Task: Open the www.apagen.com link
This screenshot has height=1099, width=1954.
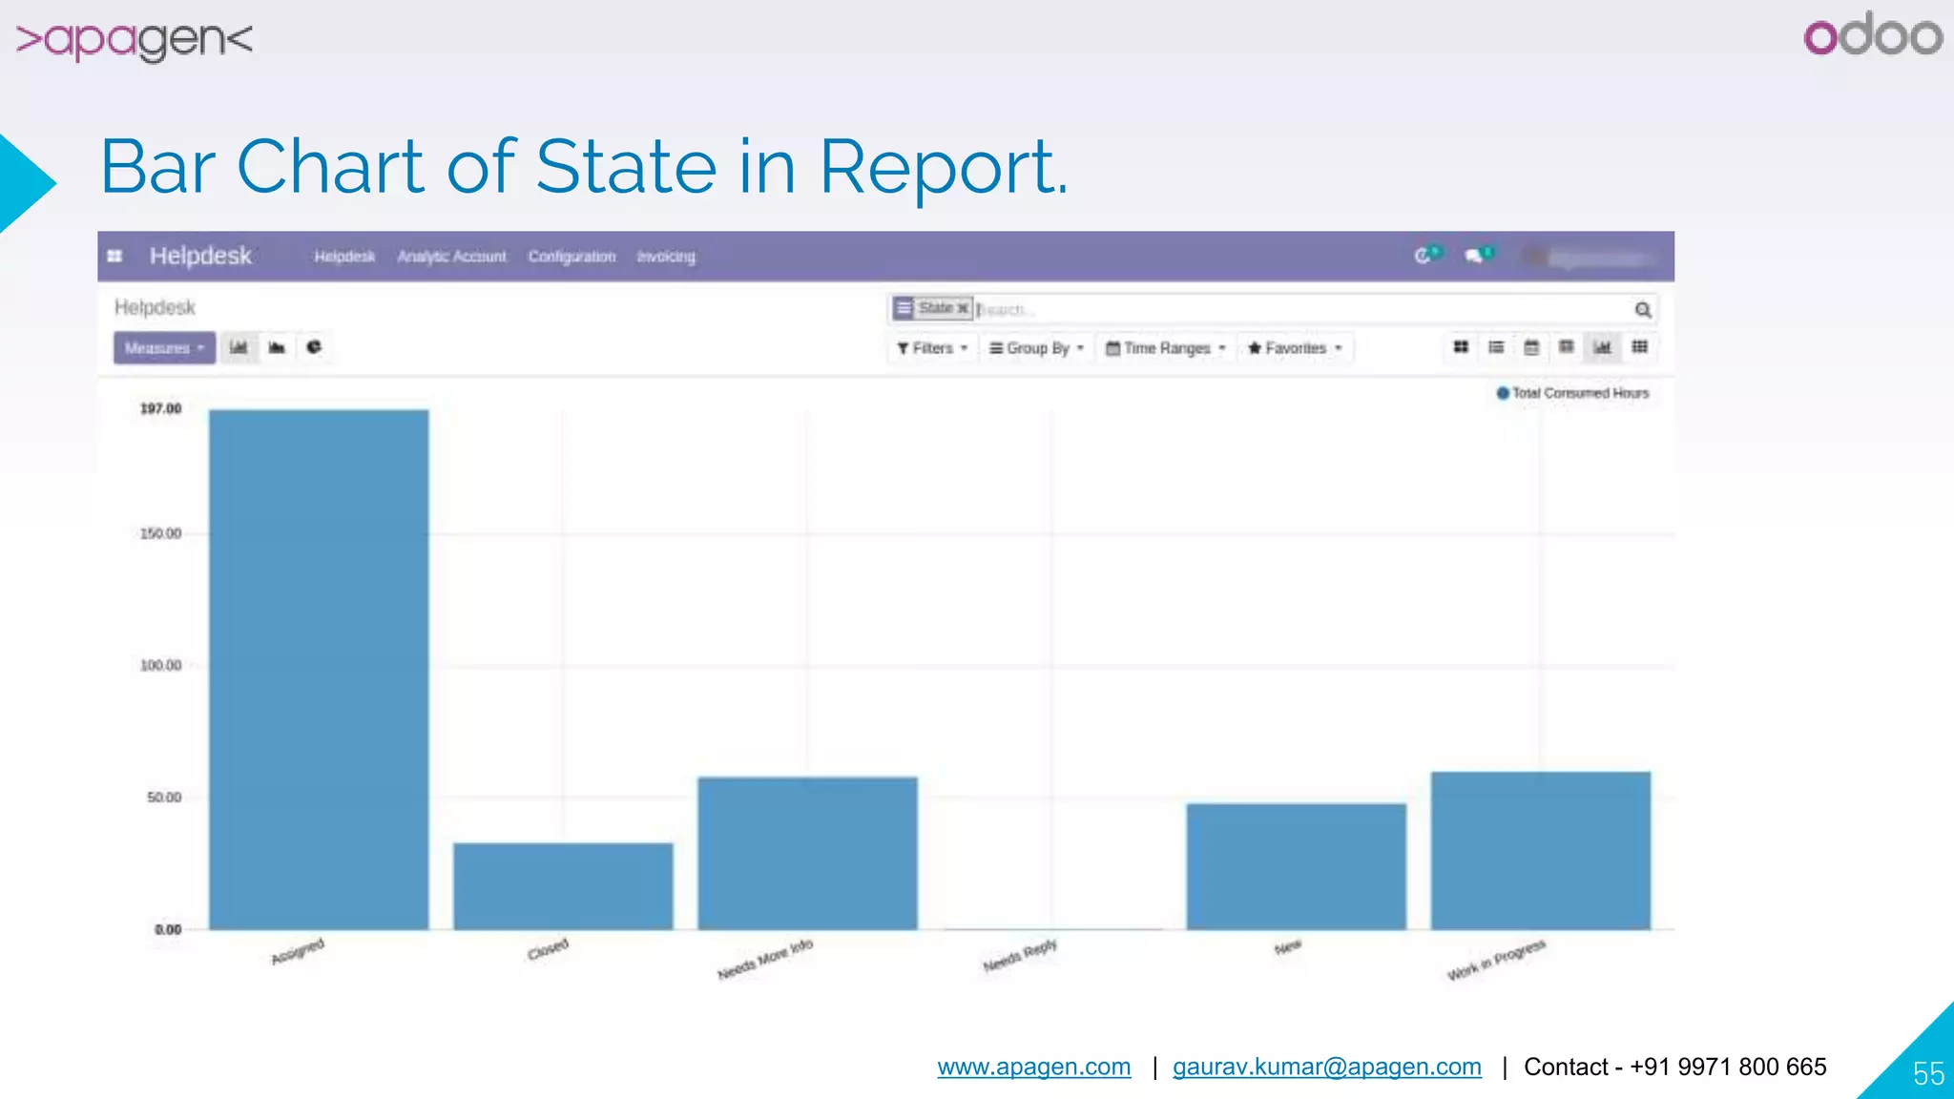Action: pyautogui.click(x=1034, y=1067)
